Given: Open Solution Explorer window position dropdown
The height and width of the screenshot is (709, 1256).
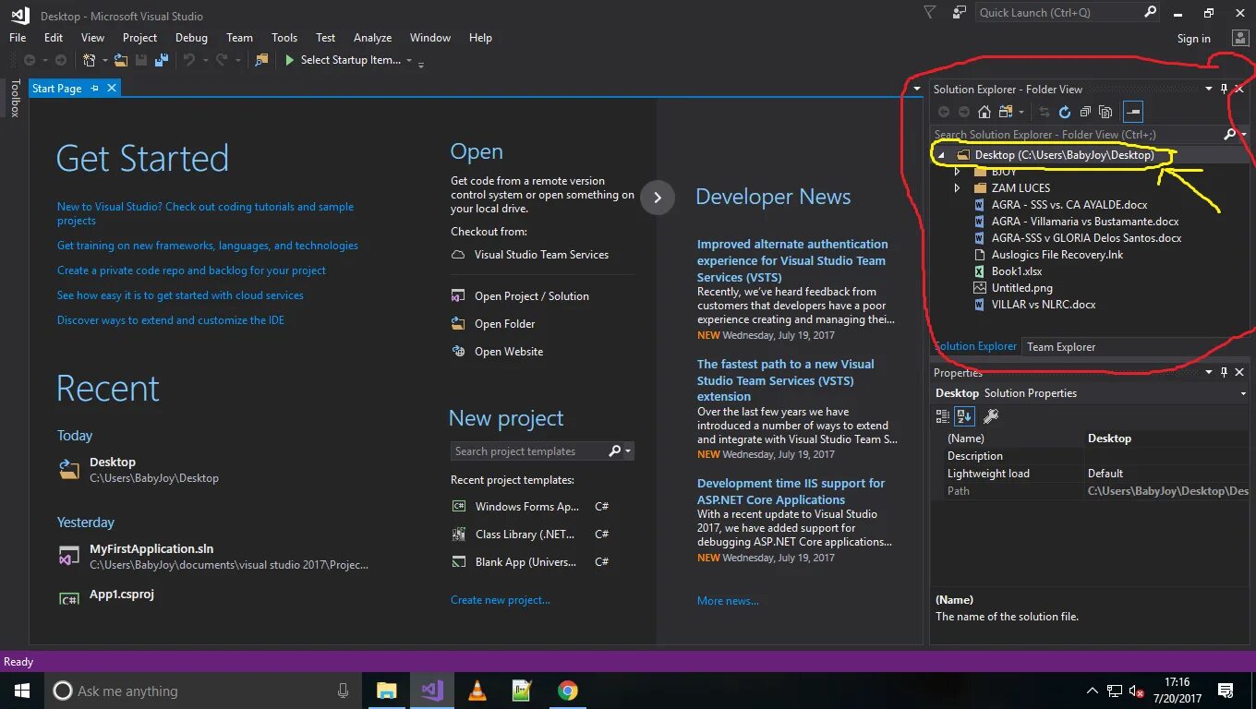Looking at the screenshot, I should tap(1209, 90).
